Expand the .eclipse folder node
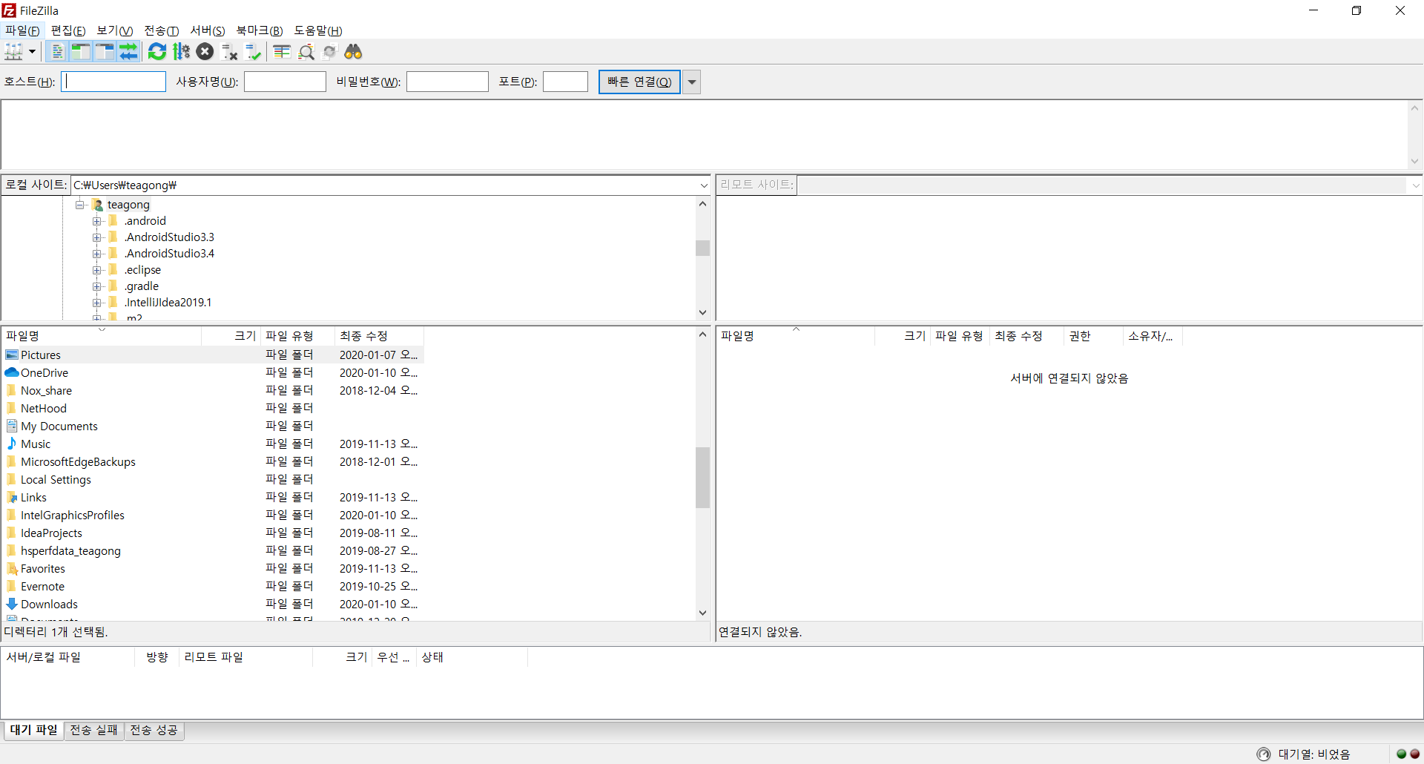Viewport: 1424px width, 764px height. tap(96, 270)
